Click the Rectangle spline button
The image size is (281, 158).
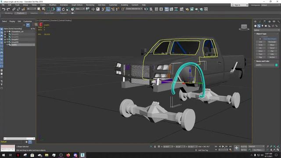[272, 42]
